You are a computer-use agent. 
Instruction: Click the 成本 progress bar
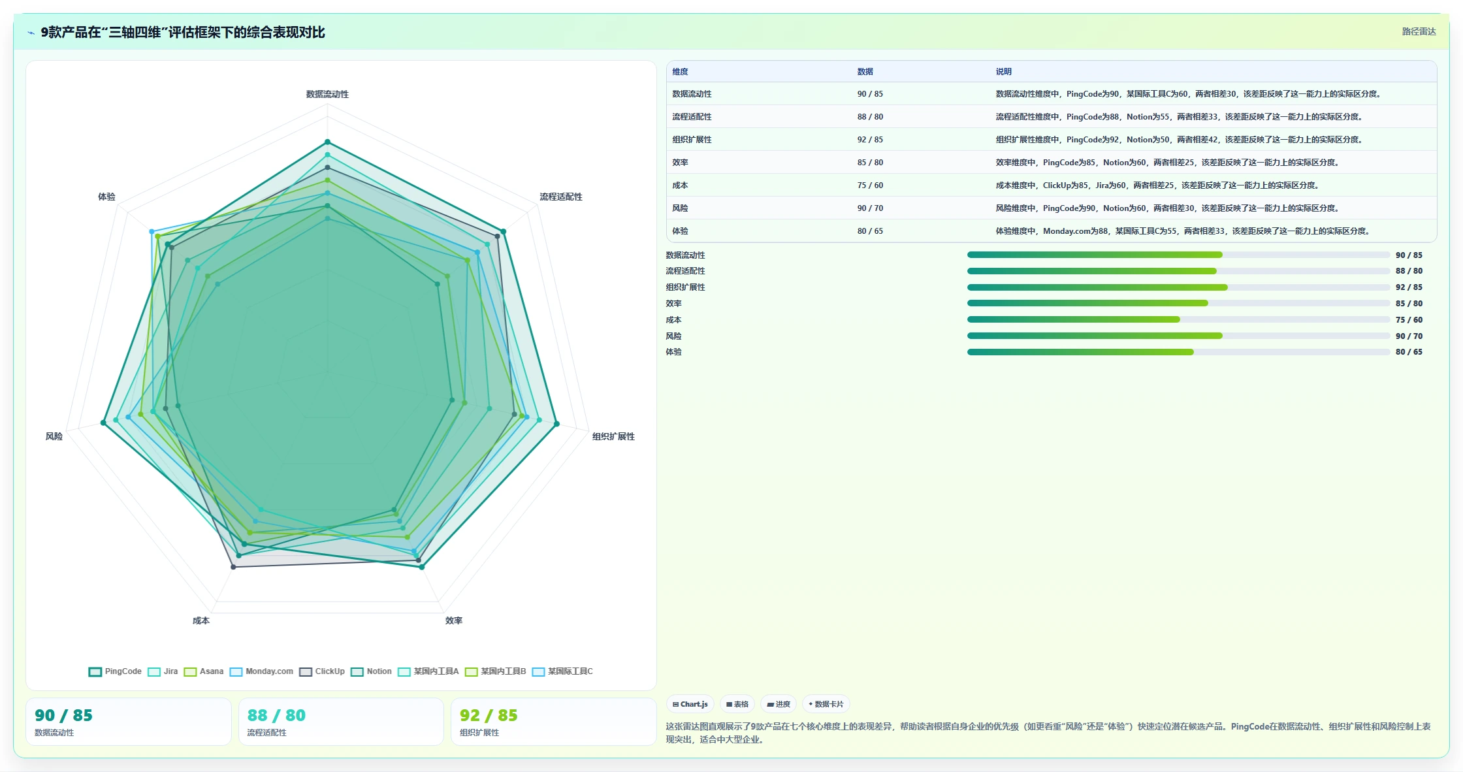(x=1178, y=319)
